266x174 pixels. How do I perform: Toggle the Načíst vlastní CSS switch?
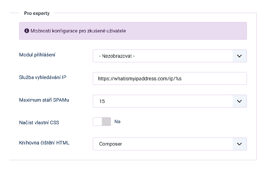tap(102, 122)
